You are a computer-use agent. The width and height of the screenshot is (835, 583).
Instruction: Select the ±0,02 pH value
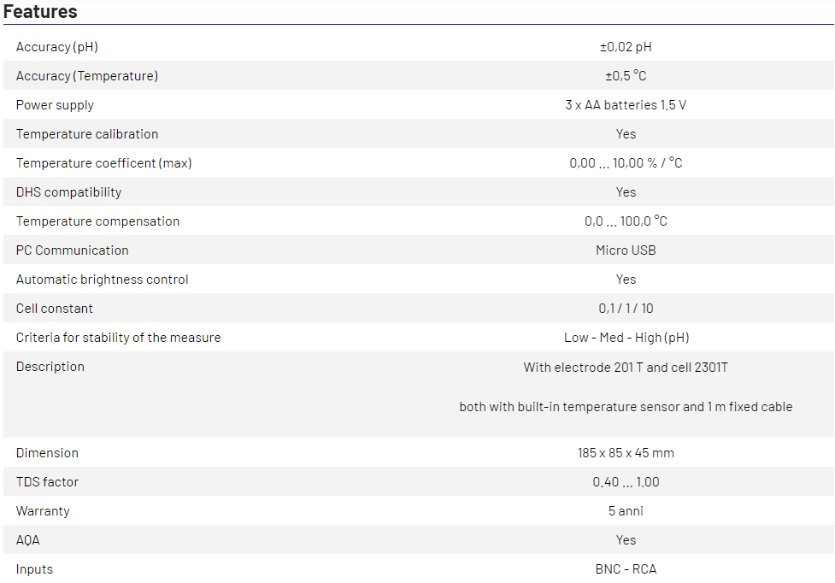point(626,47)
